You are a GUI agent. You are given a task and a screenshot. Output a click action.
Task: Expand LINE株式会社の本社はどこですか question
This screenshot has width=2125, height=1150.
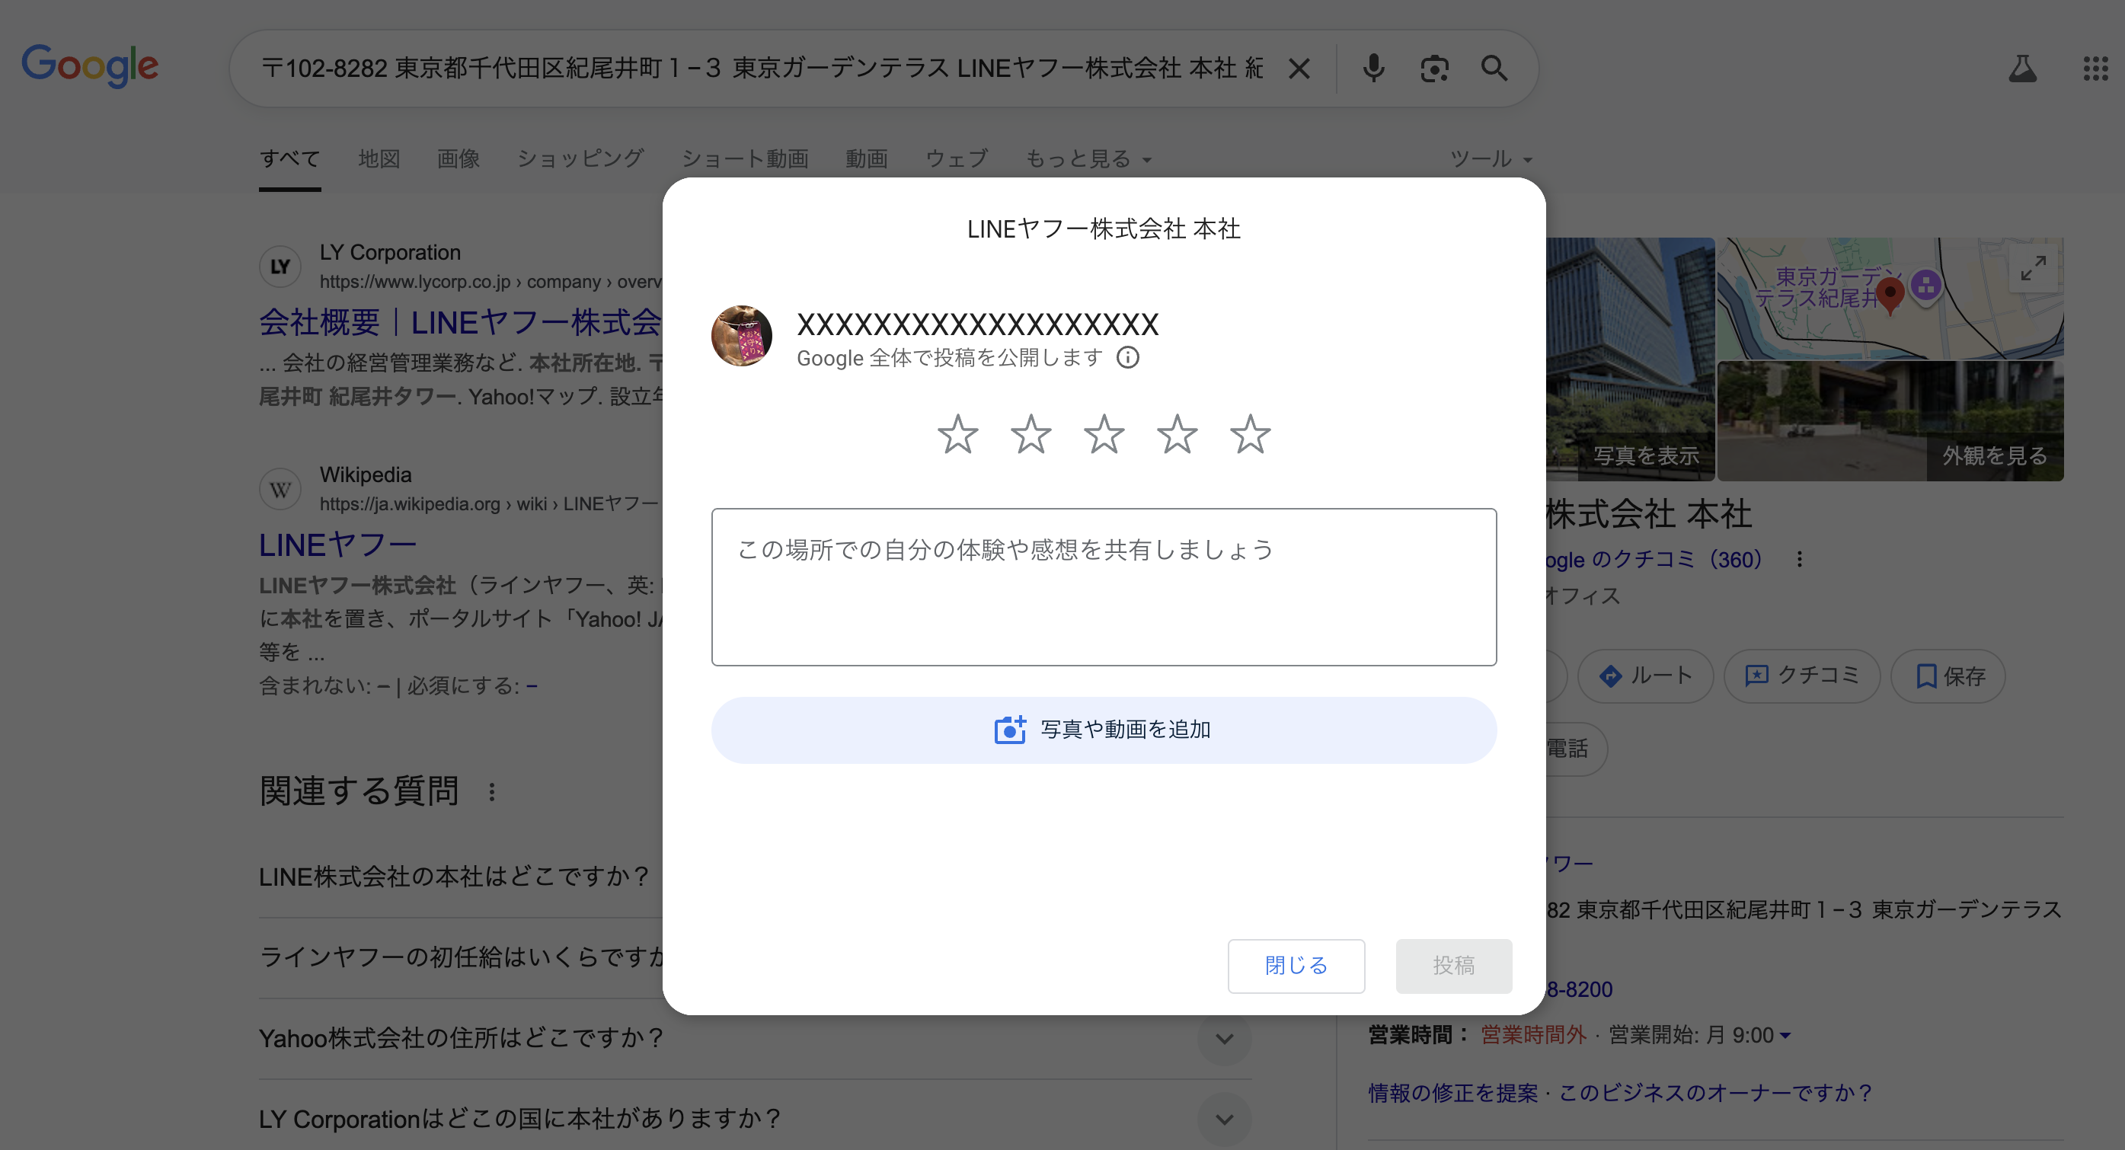pos(455,876)
